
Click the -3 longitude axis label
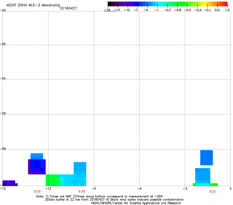tap(185, 189)
